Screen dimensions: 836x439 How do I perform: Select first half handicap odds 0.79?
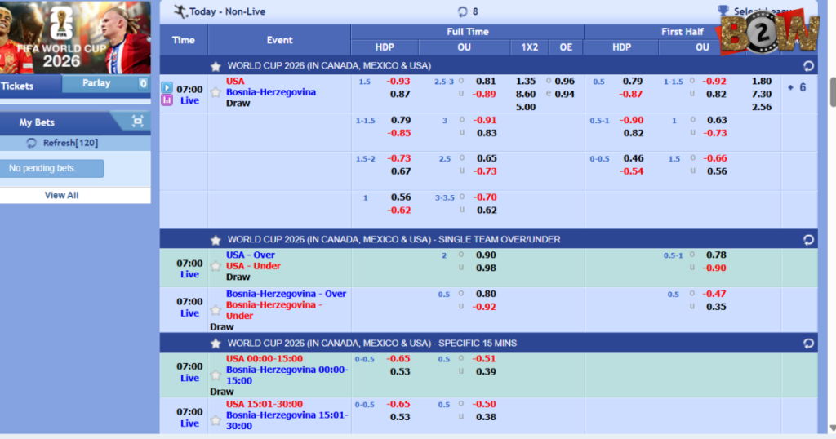pos(633,82)
